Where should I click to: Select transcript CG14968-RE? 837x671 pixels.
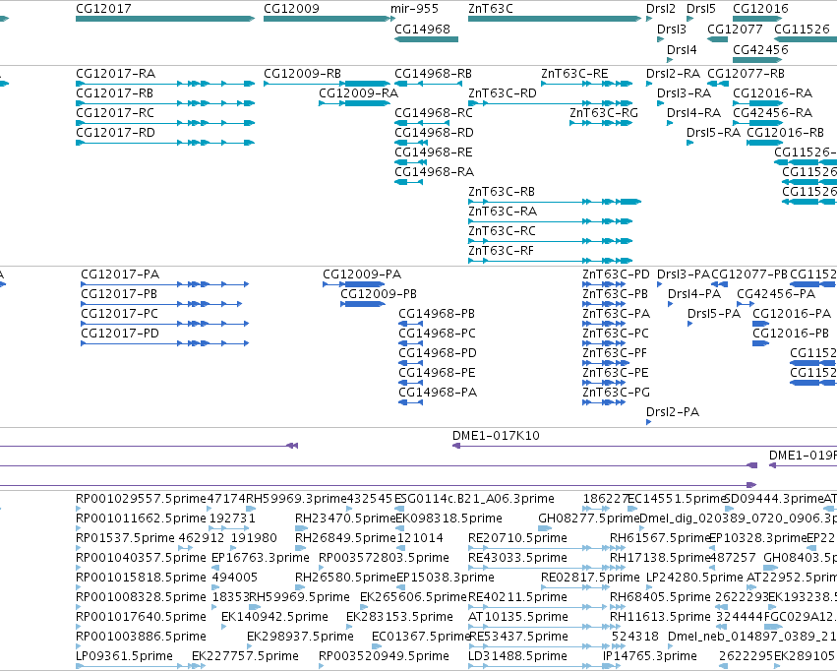coord(434,152)
